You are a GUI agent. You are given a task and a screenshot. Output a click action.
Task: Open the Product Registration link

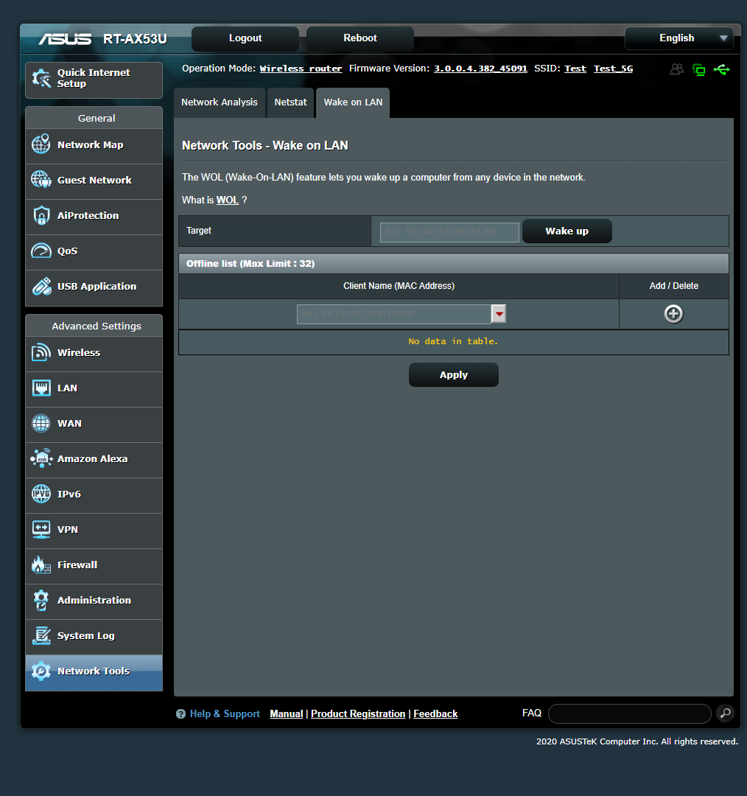[358, 713]
